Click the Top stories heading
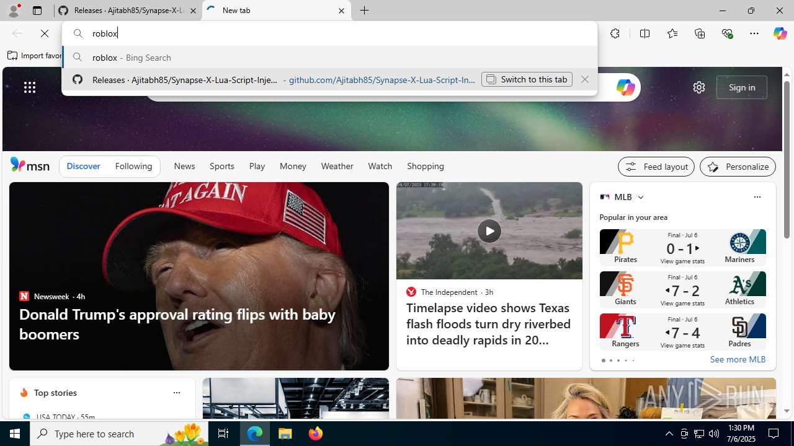Screen dimensions: 794x446 55,393
